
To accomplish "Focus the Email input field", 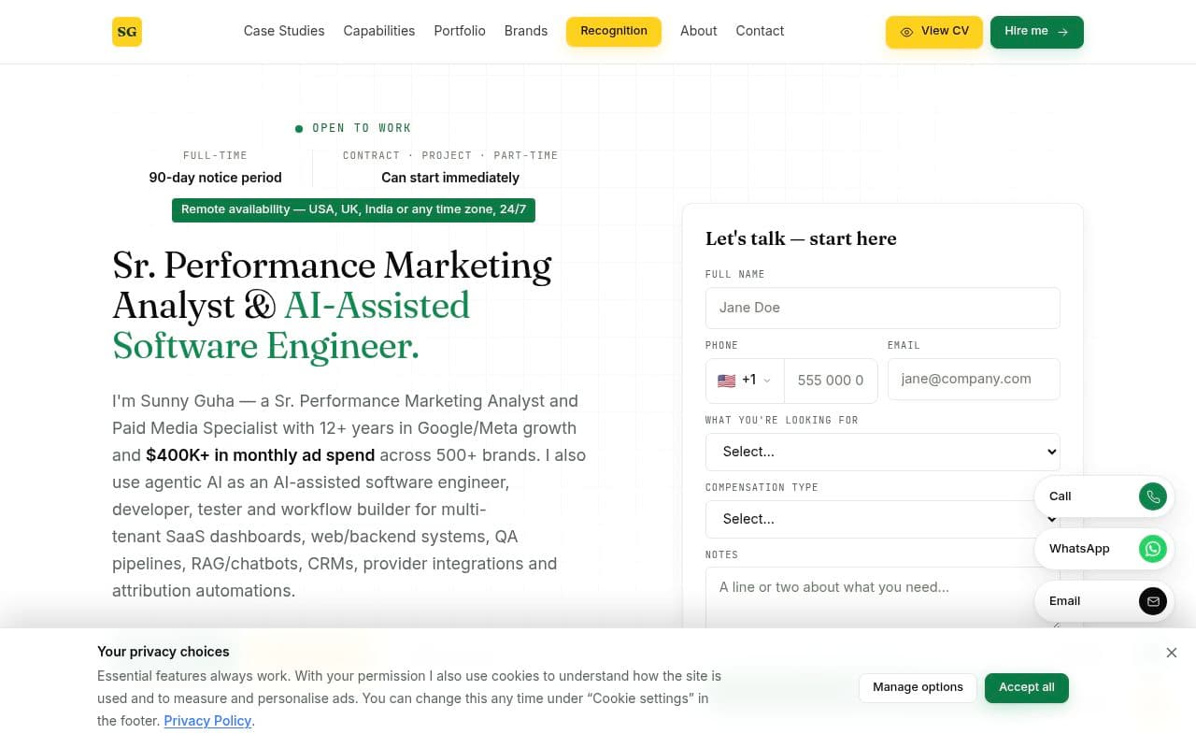I will (974, 379).
